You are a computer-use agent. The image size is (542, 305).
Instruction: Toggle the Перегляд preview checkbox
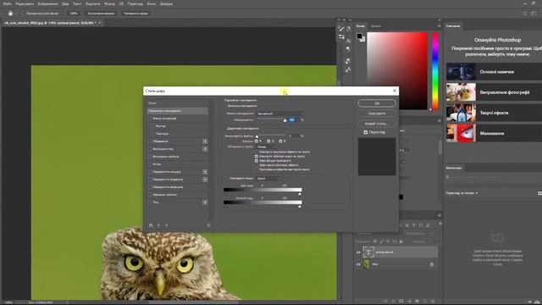(365, 132)
